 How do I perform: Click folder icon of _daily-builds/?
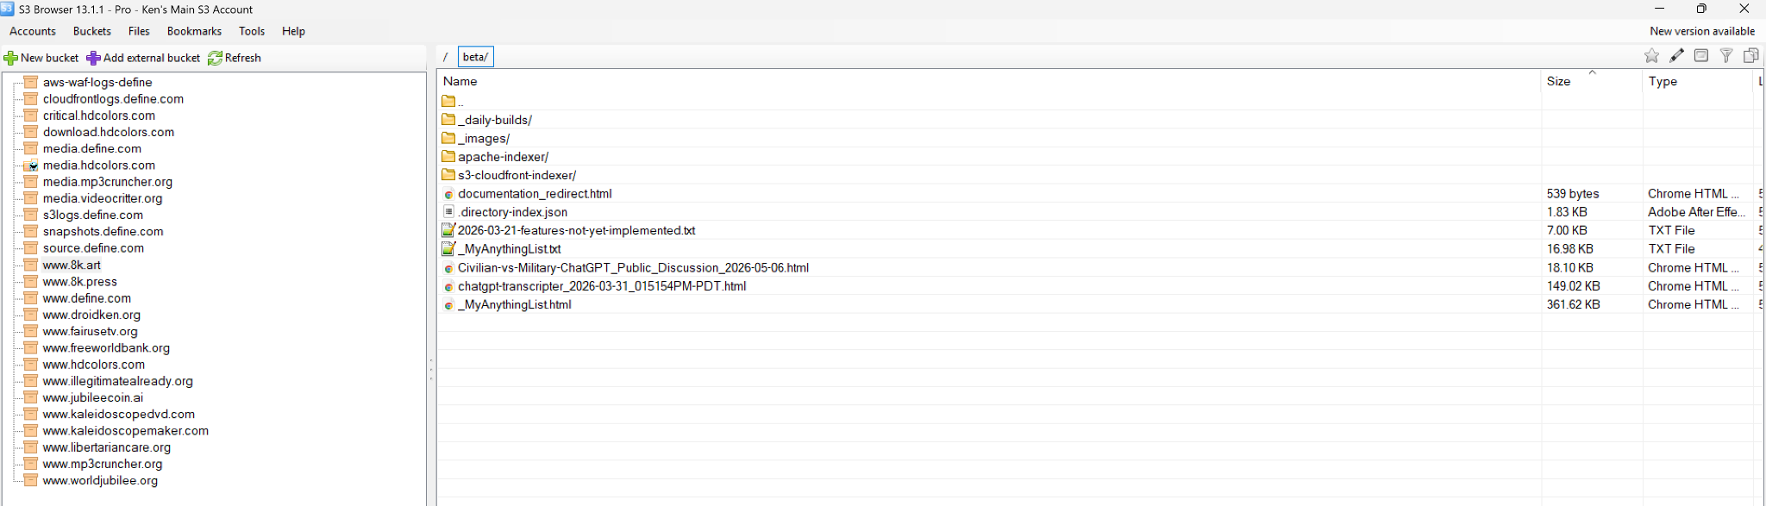(x=448, y=120)
